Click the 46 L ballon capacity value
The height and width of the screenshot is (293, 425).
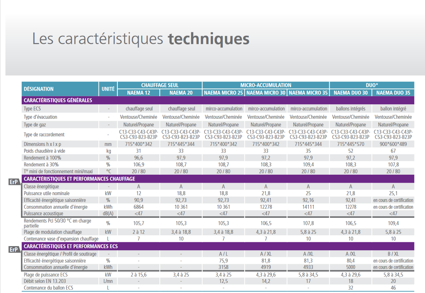393,288
